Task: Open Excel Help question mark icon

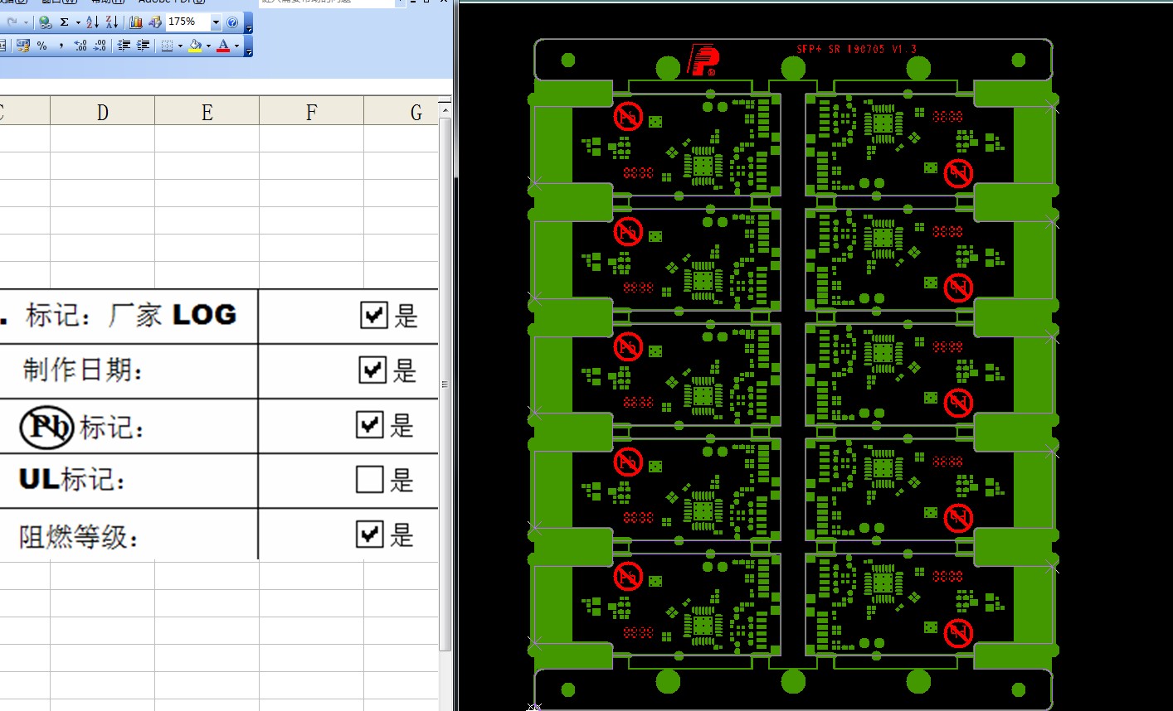Action: click(232, 22)
